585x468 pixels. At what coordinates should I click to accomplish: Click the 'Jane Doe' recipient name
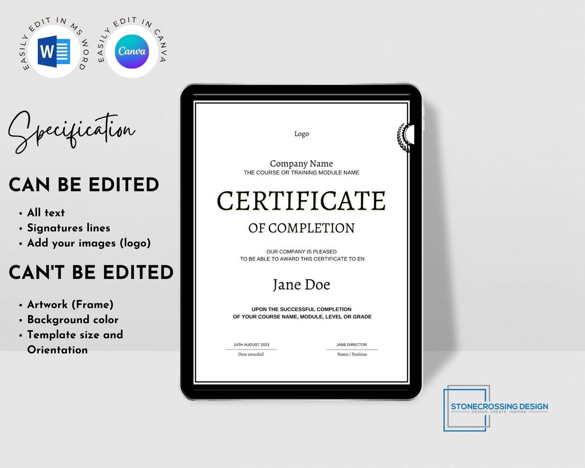pyautogui.click(x=301, y=284)
